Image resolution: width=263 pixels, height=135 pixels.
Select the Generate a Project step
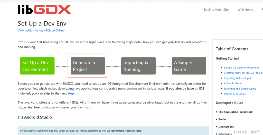click(x=88, y=66)
